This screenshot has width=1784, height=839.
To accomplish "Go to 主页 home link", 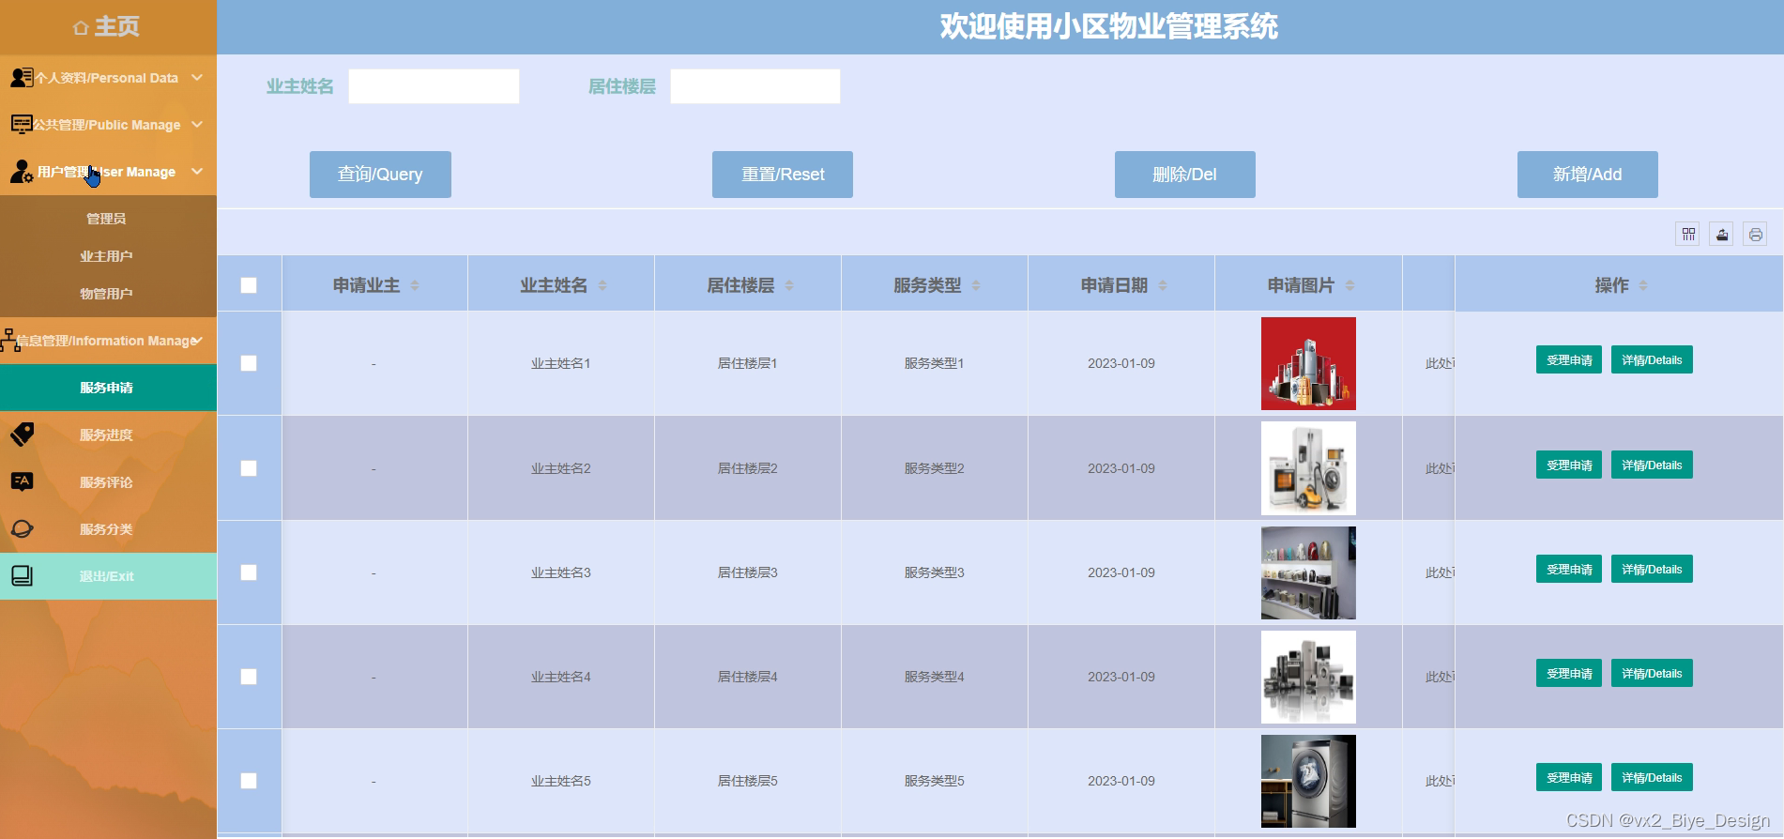I will pos(106,26).
